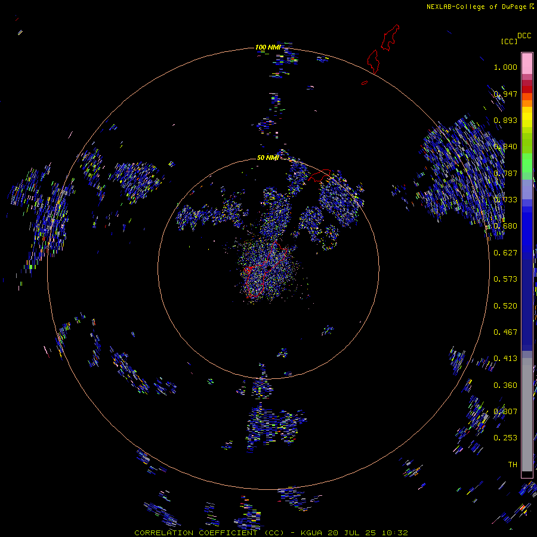Viewport: 537px width, 537px height.
Task: Click the 20 JUL 25 date in the caption
Action: (x=352, y=533)
